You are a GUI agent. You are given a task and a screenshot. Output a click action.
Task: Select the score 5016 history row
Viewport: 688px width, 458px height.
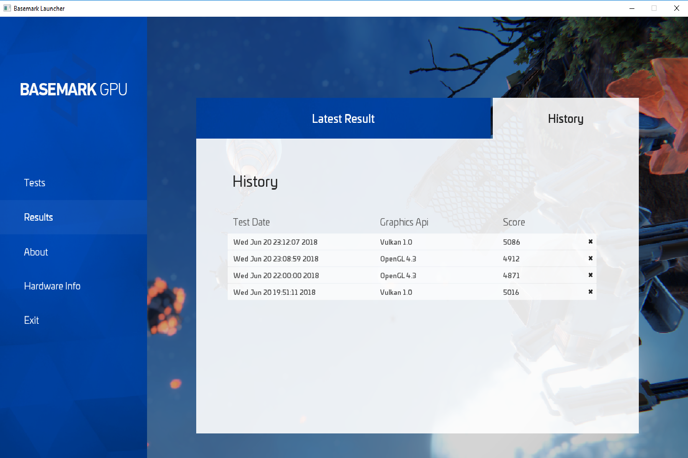412,292
